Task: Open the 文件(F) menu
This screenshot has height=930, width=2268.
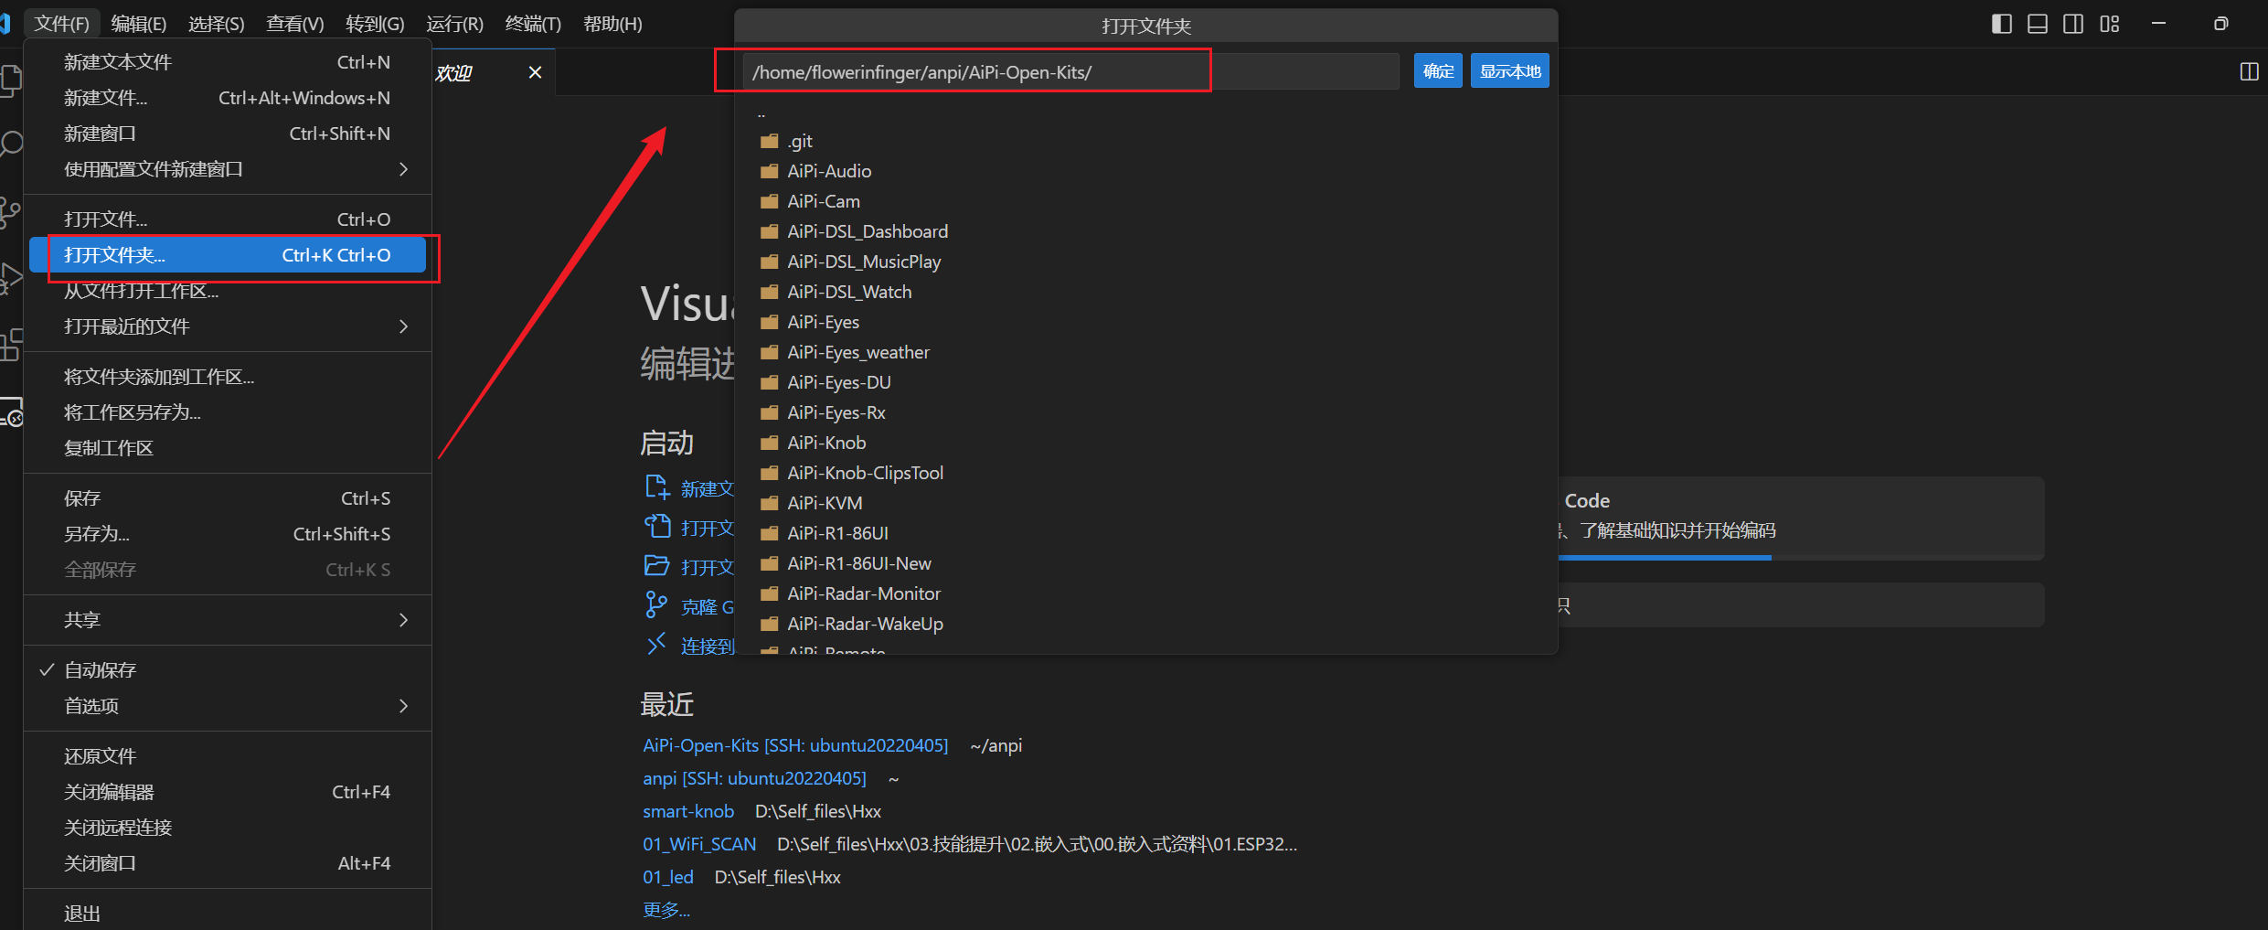Action: (61, 24)
